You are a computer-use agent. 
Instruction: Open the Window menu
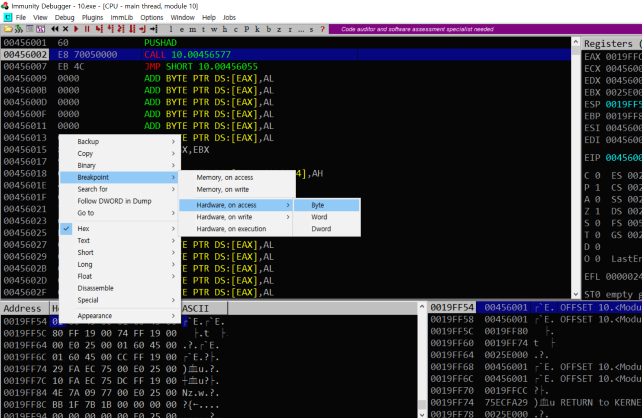click(x=182, y=18)
